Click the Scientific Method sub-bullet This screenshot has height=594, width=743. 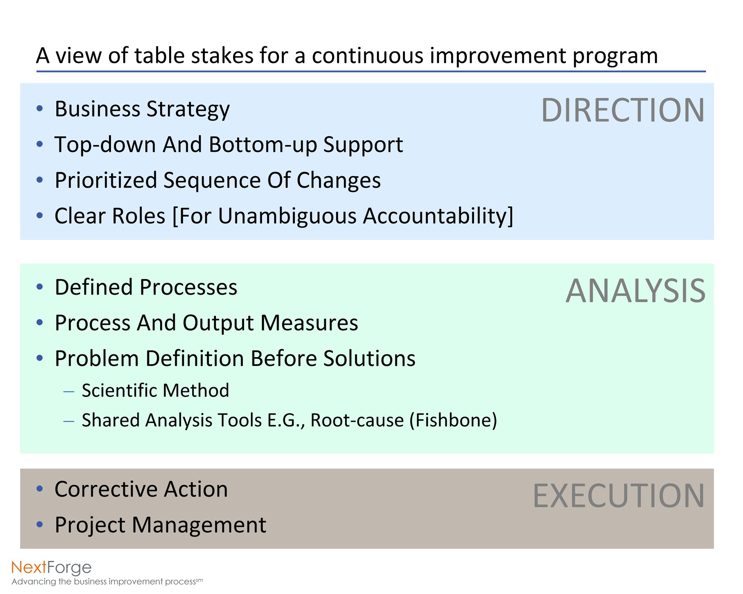(x=155, y=390)
